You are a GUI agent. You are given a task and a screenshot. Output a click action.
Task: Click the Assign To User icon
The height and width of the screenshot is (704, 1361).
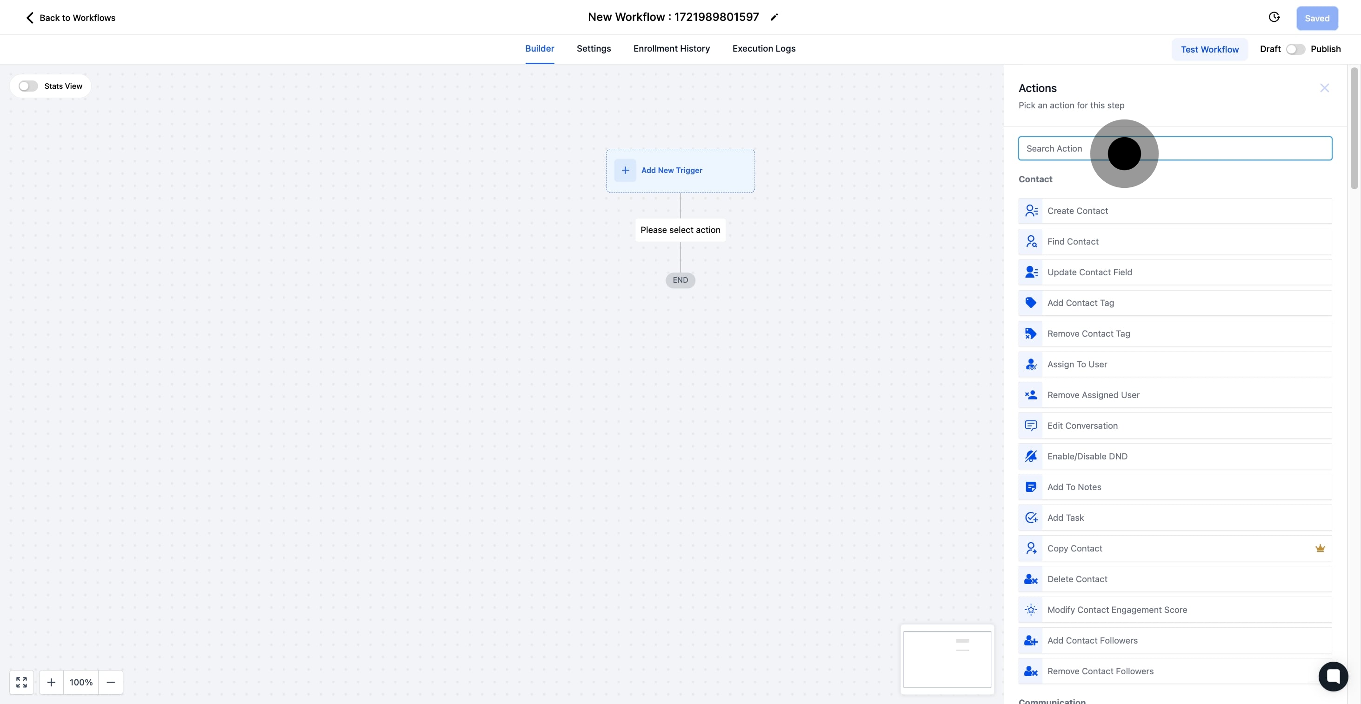pos(1031,364)
